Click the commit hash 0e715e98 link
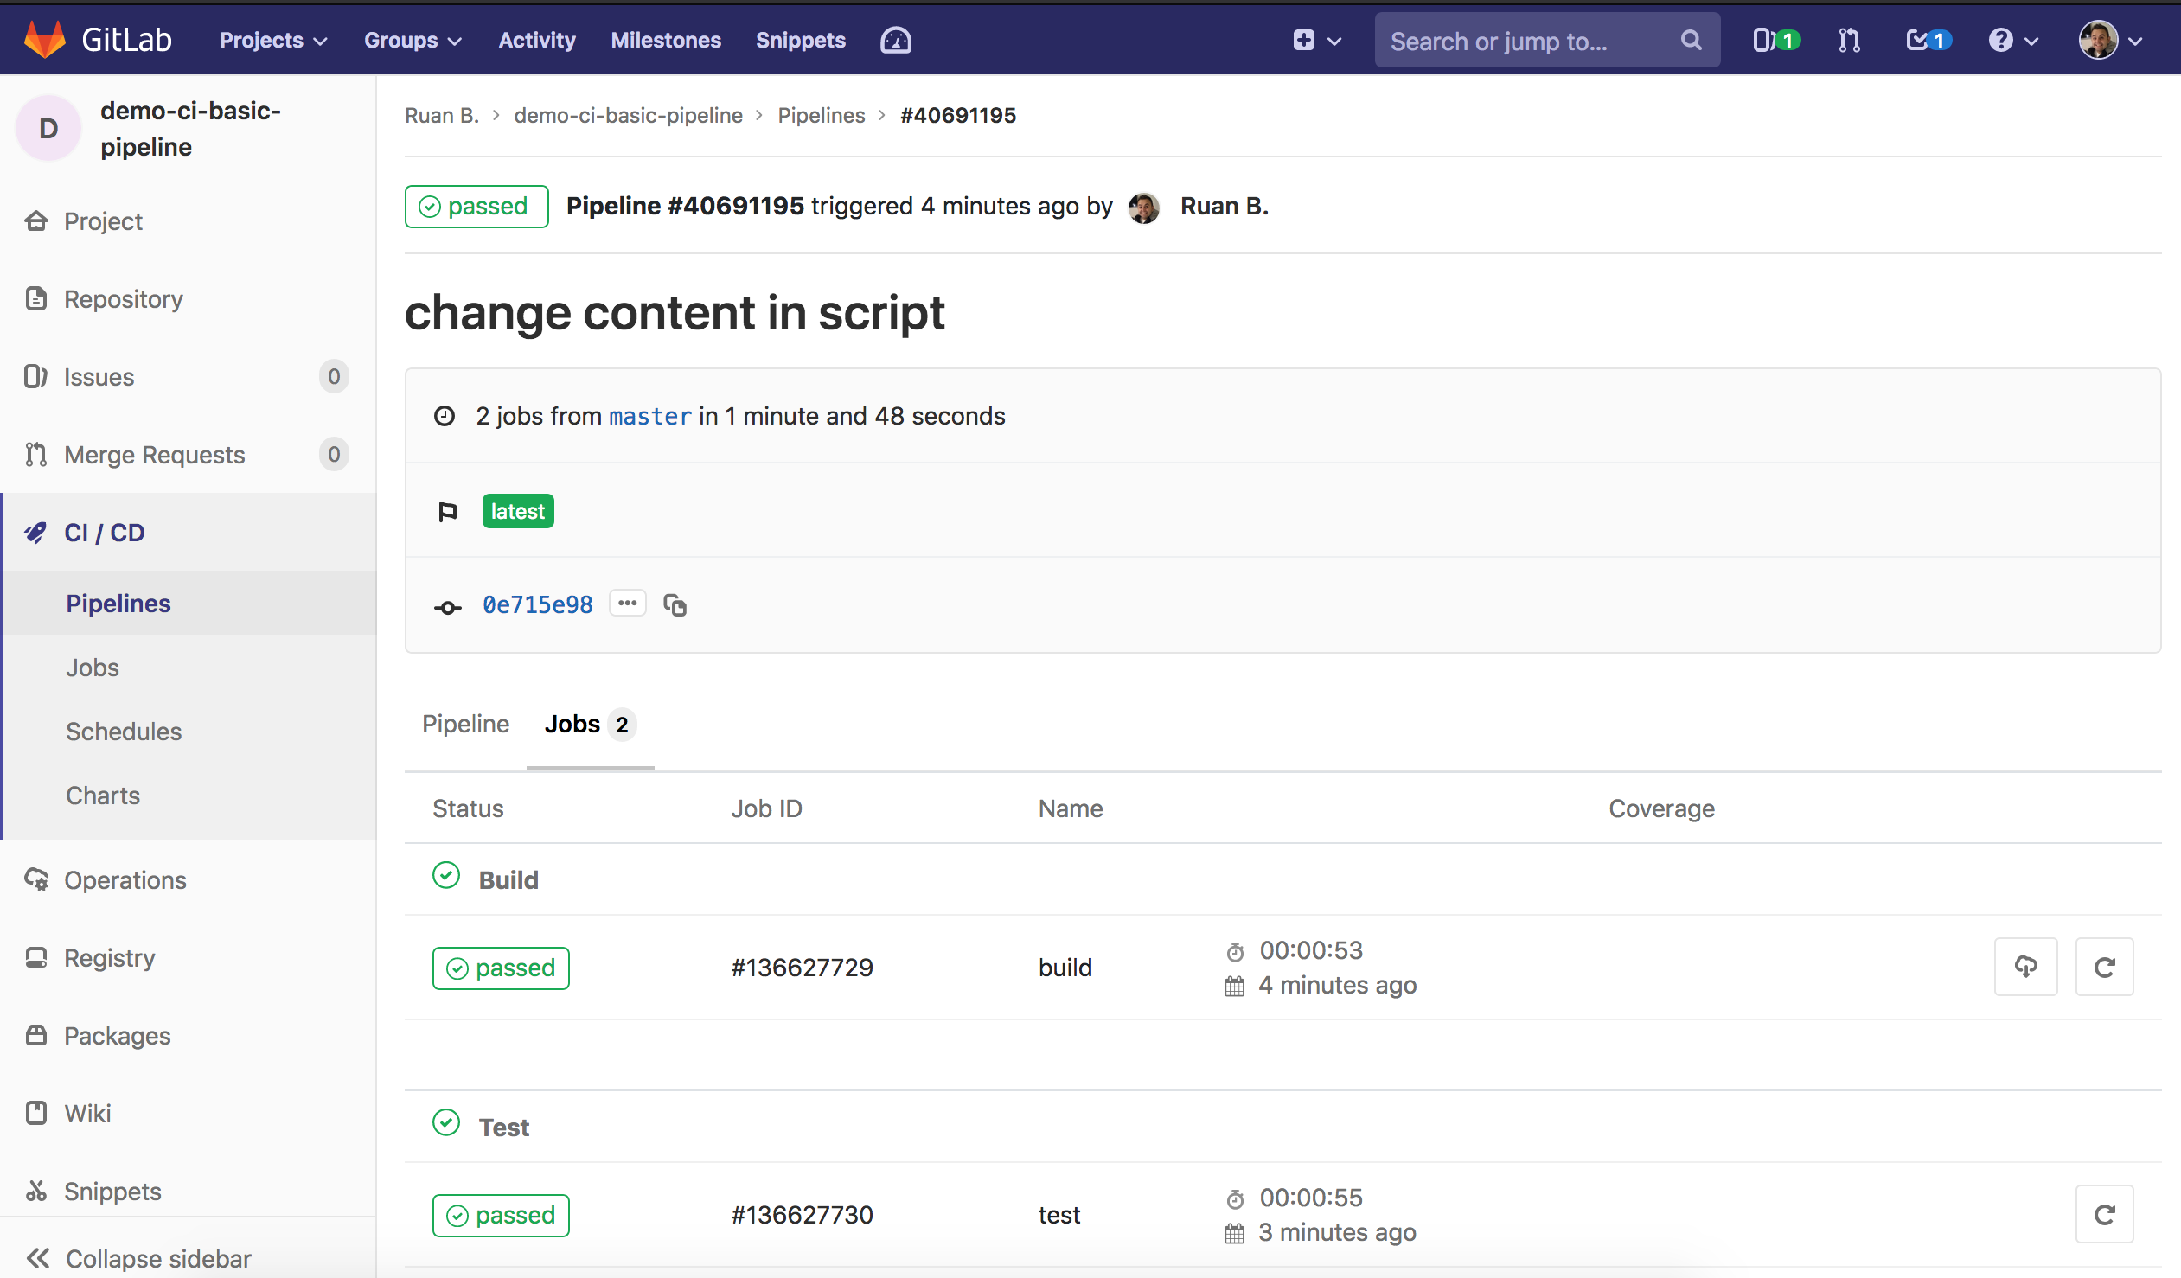Viewport: 2181px width, 1278px height. [x=535, y=604]
